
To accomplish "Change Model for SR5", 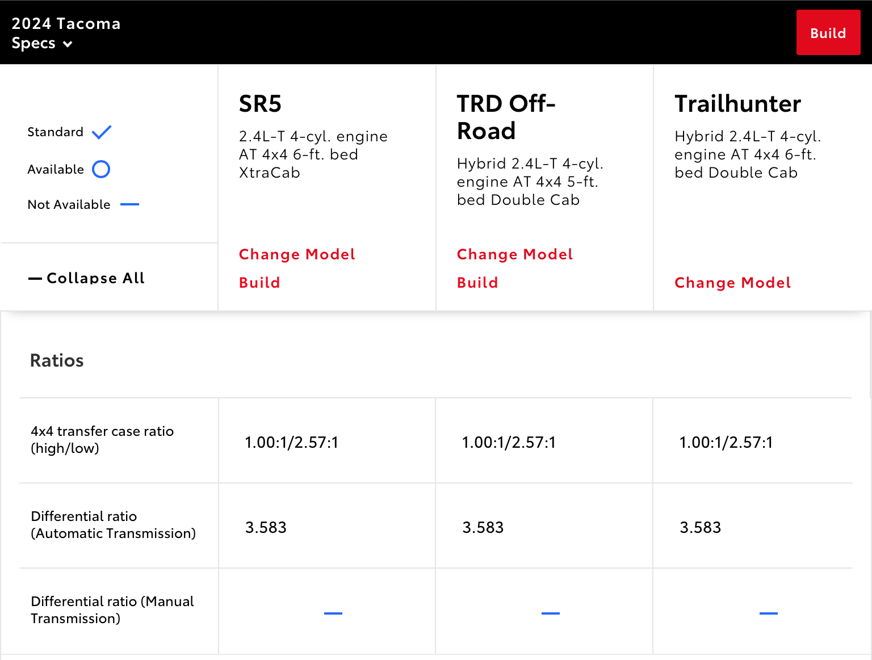I will click(x=297, y=254).
